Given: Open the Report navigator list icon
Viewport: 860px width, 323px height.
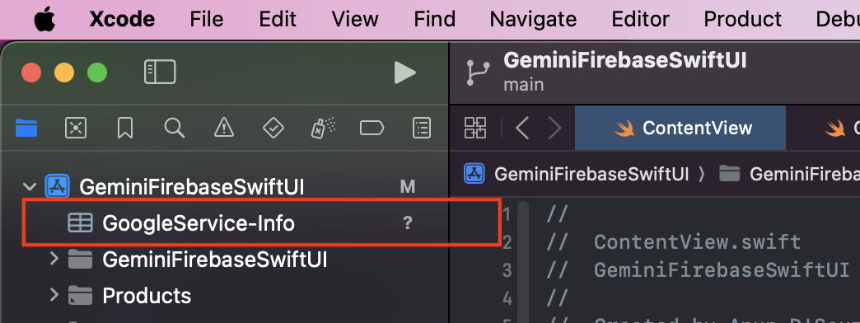Looking at the screenshot, I should [421, 129].
